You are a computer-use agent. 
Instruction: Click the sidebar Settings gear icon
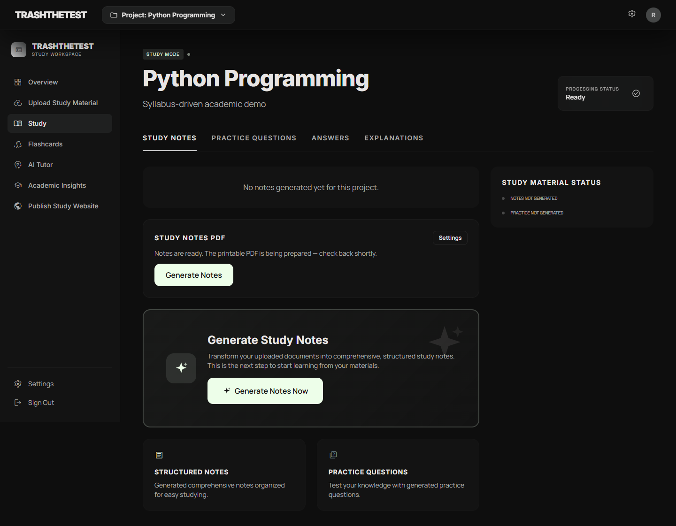pos(18,384)
